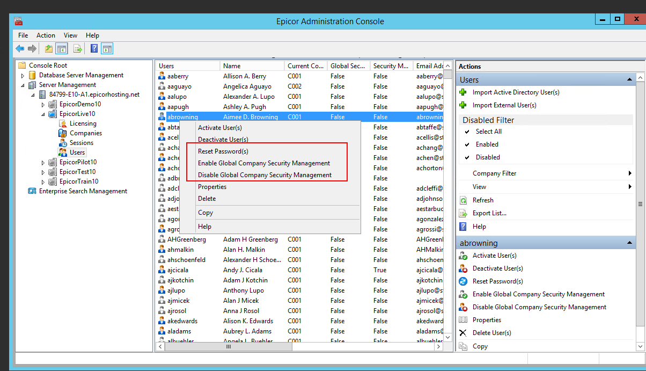The width and height of the screenshot is (646, 371).
Task: Toggle the Action pane via its toolbar icon
Action: [107, 49]
